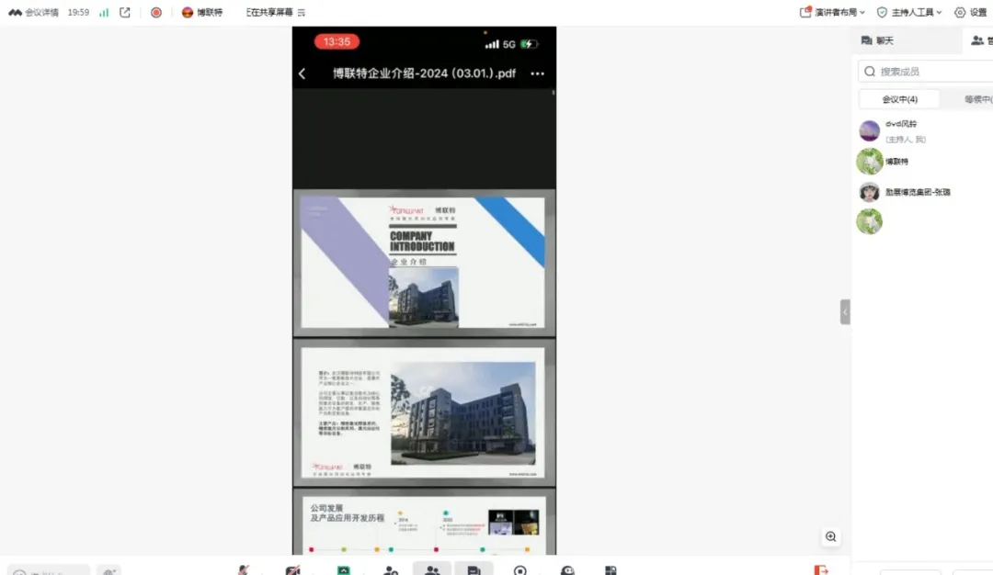Click the layout icon with the red dot
The image size is (993, 575).
point(805,11)
